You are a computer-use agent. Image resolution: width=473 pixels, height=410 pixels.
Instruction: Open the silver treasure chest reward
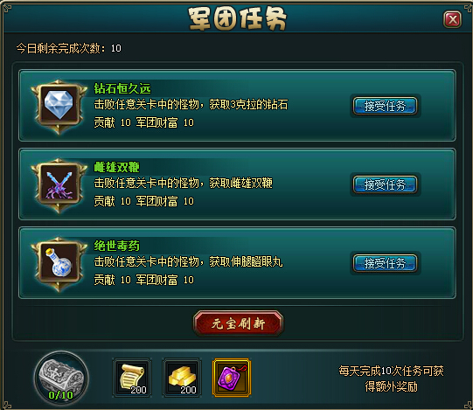[61, 378]
